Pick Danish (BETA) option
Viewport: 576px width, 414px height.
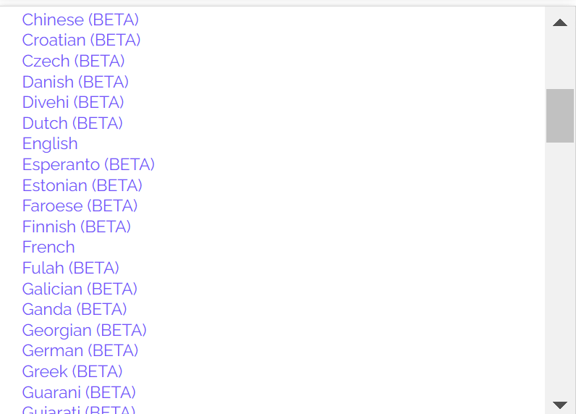click(75, 82)
